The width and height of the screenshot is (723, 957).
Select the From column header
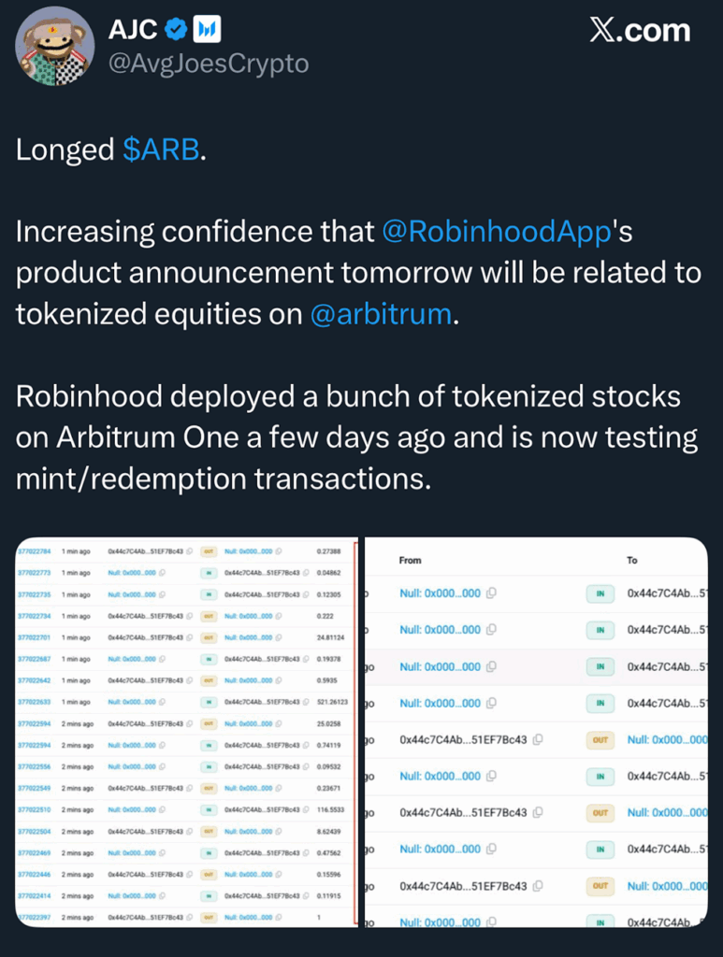(410, 561)
